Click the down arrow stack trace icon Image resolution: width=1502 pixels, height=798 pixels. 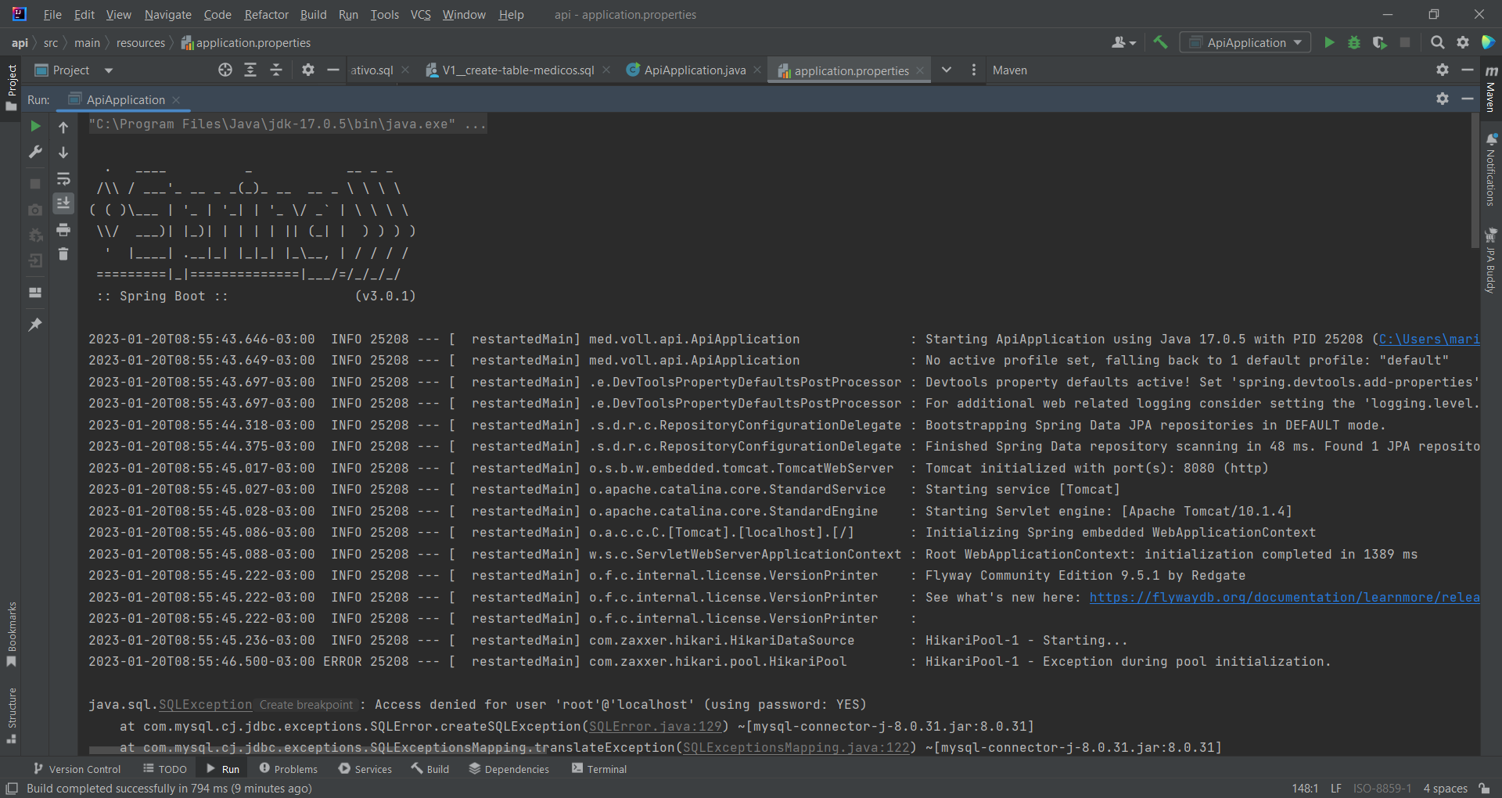tap(63, 153)
